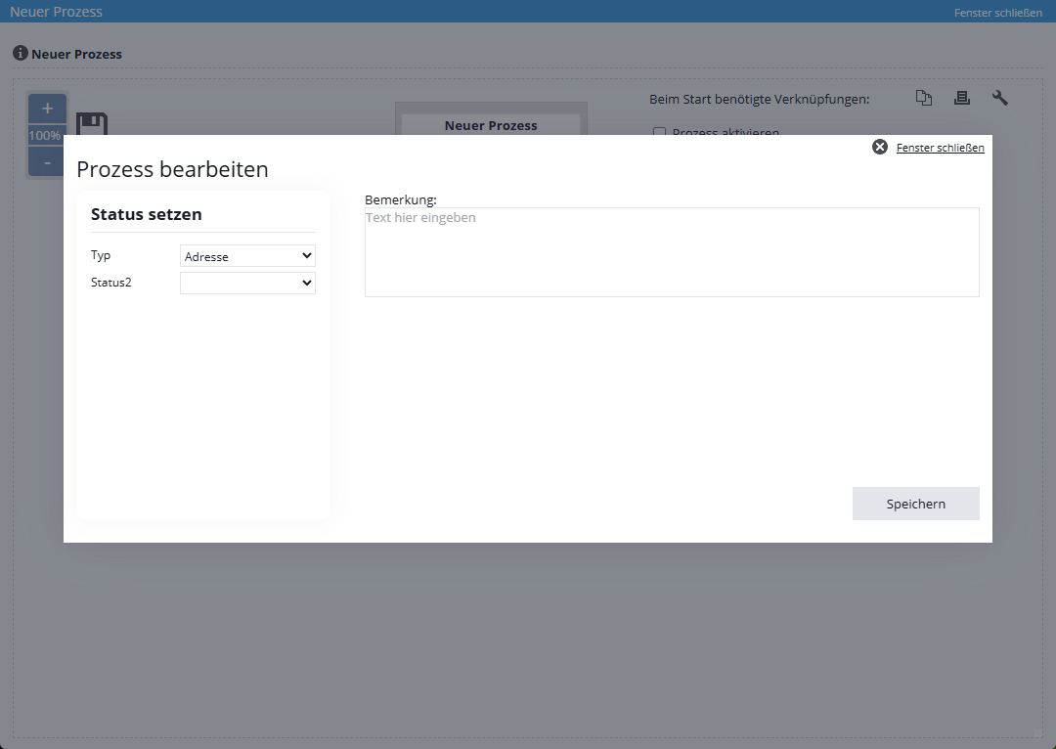Click Speichern to save the process step
This screenshot has width=1056, height=749.
click(915, 504)
